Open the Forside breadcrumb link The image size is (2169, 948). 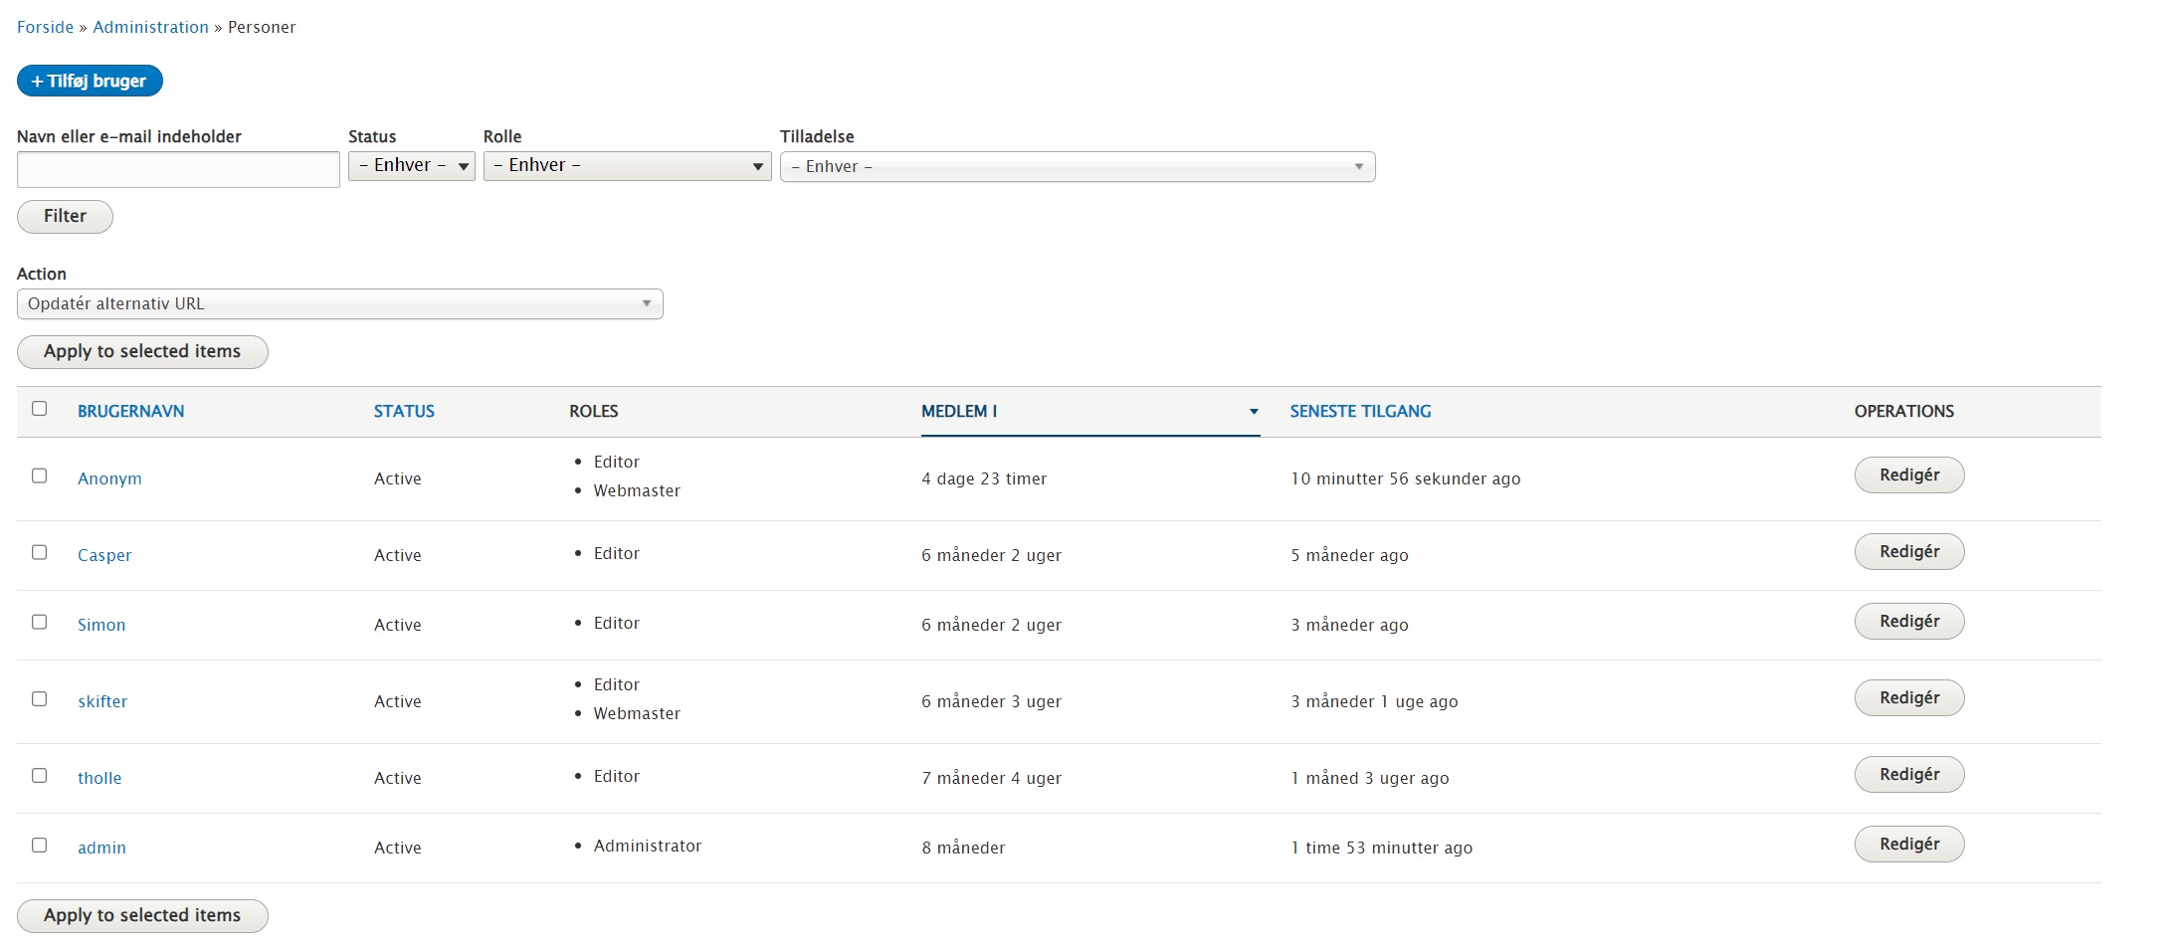[x=45, y=28]
